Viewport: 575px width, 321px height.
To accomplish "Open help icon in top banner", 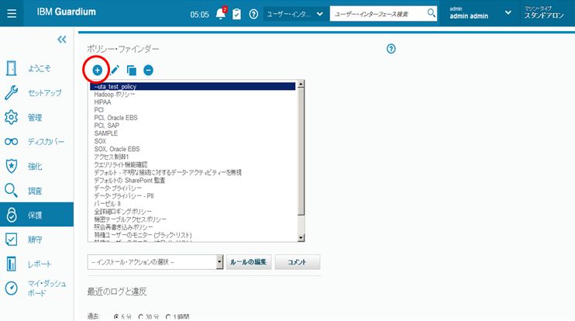I will click(253, 14).
